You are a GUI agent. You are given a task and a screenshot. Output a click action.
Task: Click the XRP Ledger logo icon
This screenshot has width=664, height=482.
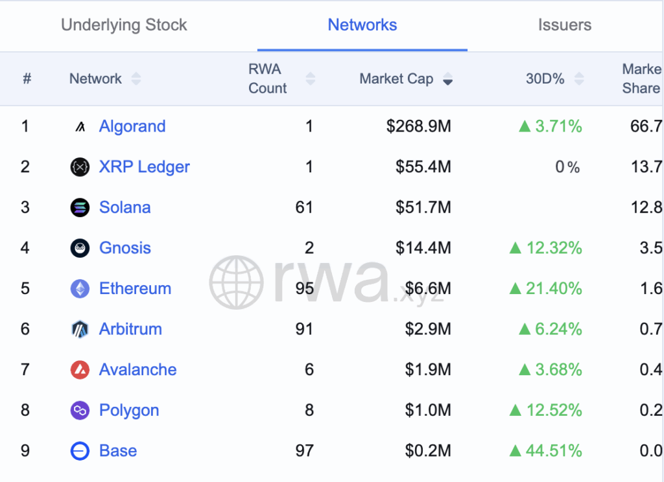pos(80,167)
